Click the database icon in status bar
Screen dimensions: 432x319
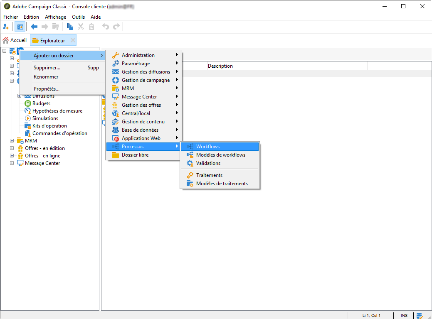(x=420, y=316)
